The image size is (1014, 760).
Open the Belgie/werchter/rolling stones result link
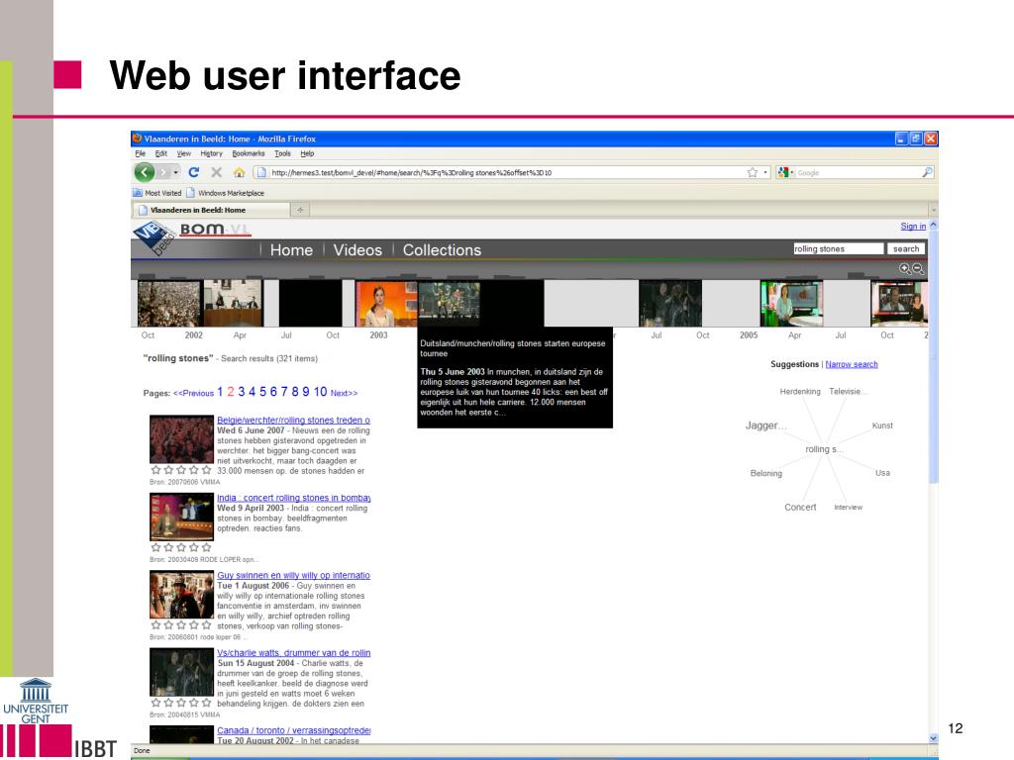point(293,420)
